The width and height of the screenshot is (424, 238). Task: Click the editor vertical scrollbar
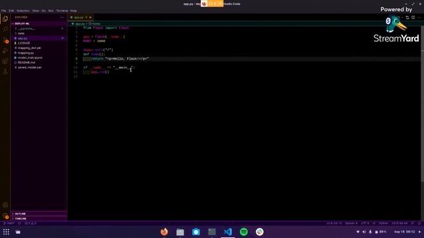click(422, 104)
